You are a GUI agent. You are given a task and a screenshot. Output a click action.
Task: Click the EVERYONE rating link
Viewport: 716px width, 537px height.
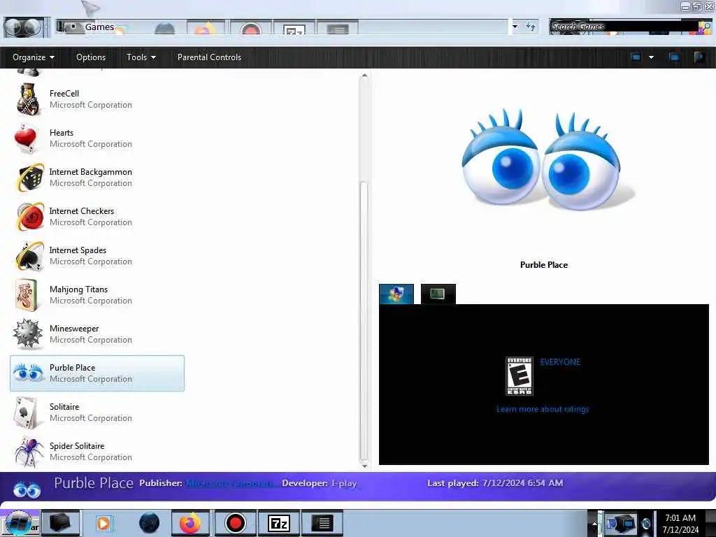(x=560, y=362)
